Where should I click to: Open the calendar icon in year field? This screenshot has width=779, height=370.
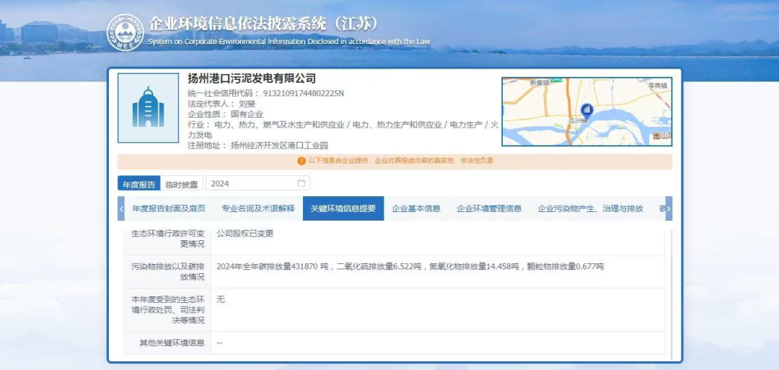pos(302,184)
